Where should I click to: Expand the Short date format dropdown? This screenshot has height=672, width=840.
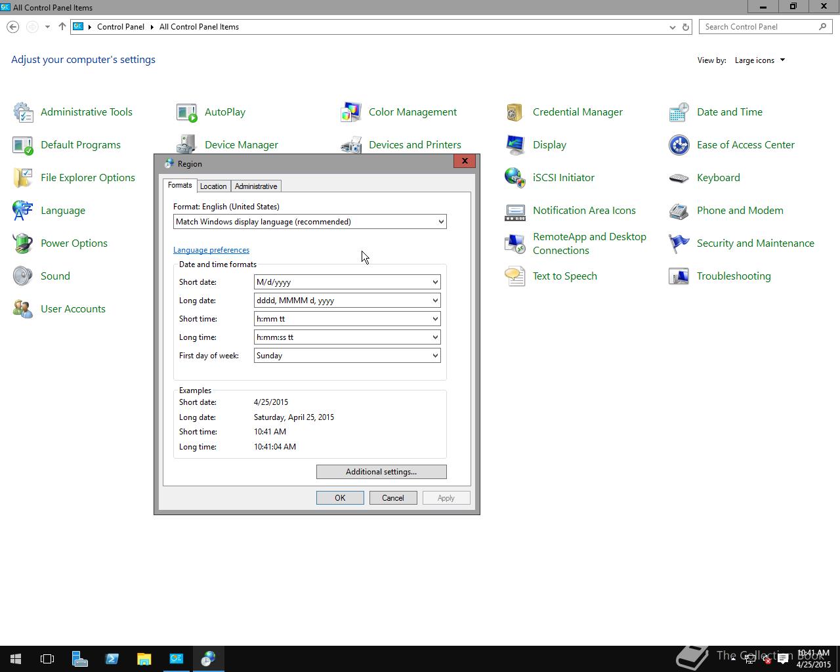coord(346,282)
